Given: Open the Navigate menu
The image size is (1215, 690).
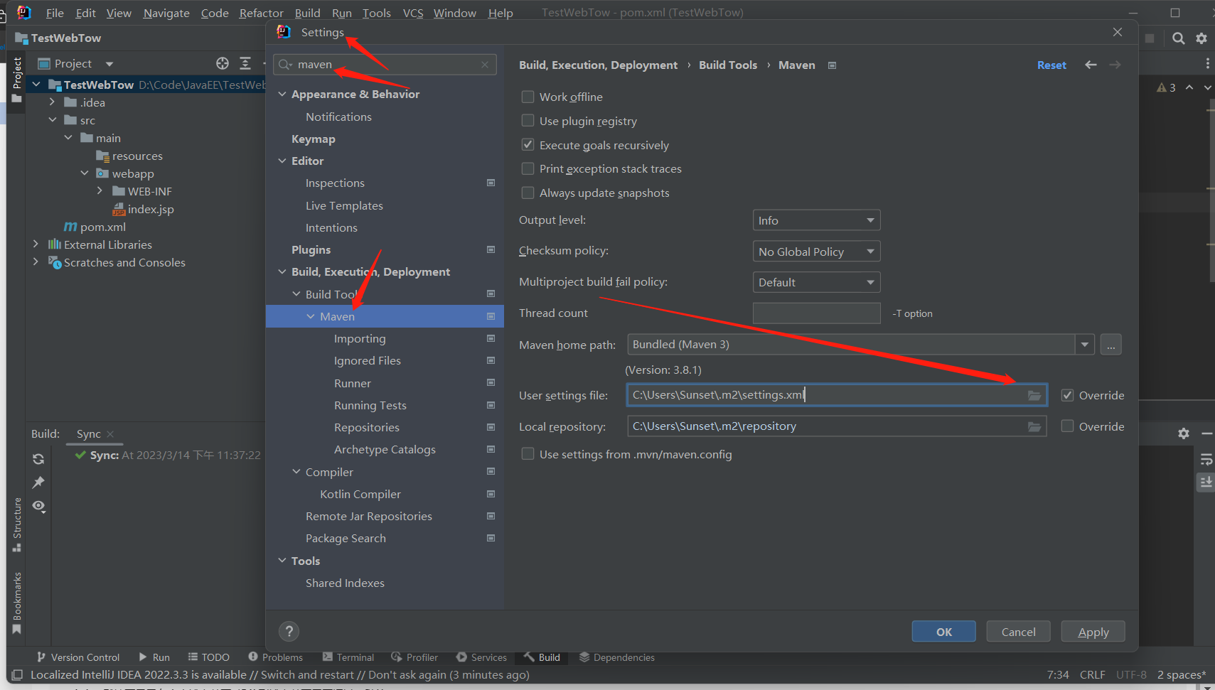Looking at the screenshot, I should point(166,13).
